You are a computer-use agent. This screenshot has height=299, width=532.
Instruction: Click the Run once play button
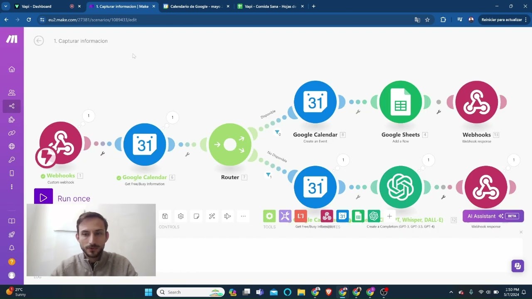[x=44, y=198]
